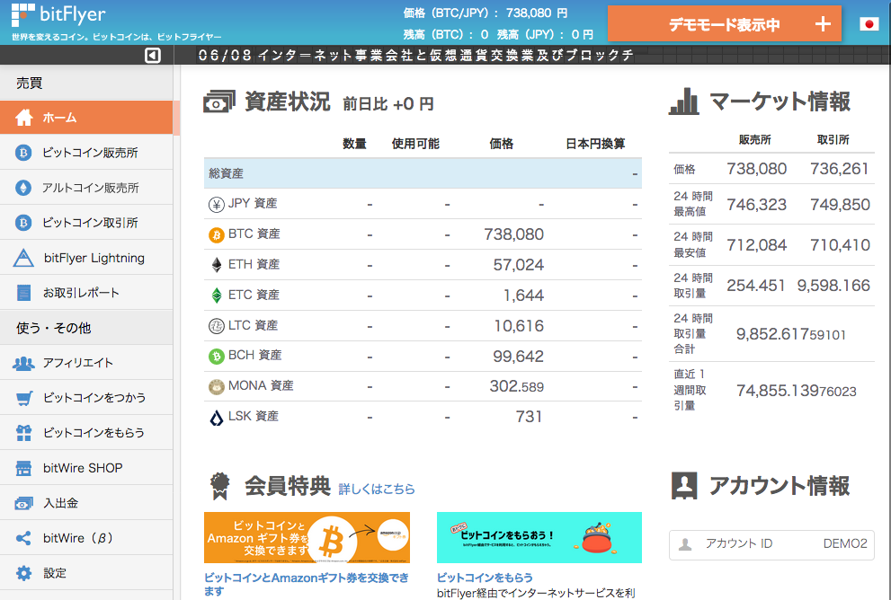
Task: Click the マーケット情報 bar chart icon
Action: (683, 101)
